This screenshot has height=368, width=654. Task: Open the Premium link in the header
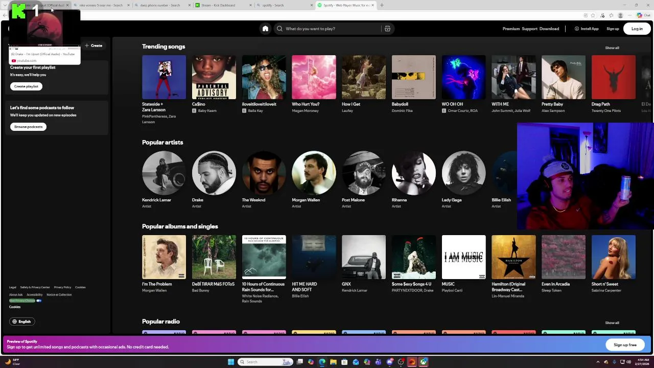pyautogui.click(x=511, y=29)
